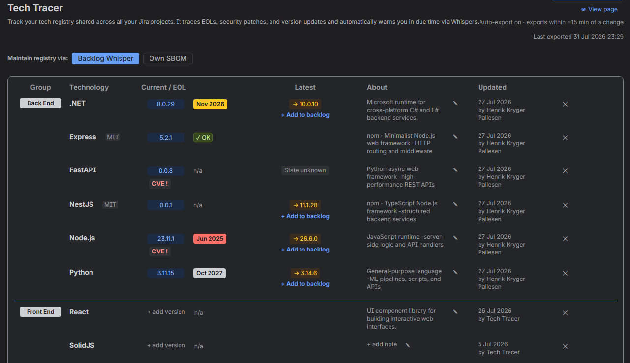Click the Front End group label
Viewport: 630px width, 363px height.
coord(40,312)
